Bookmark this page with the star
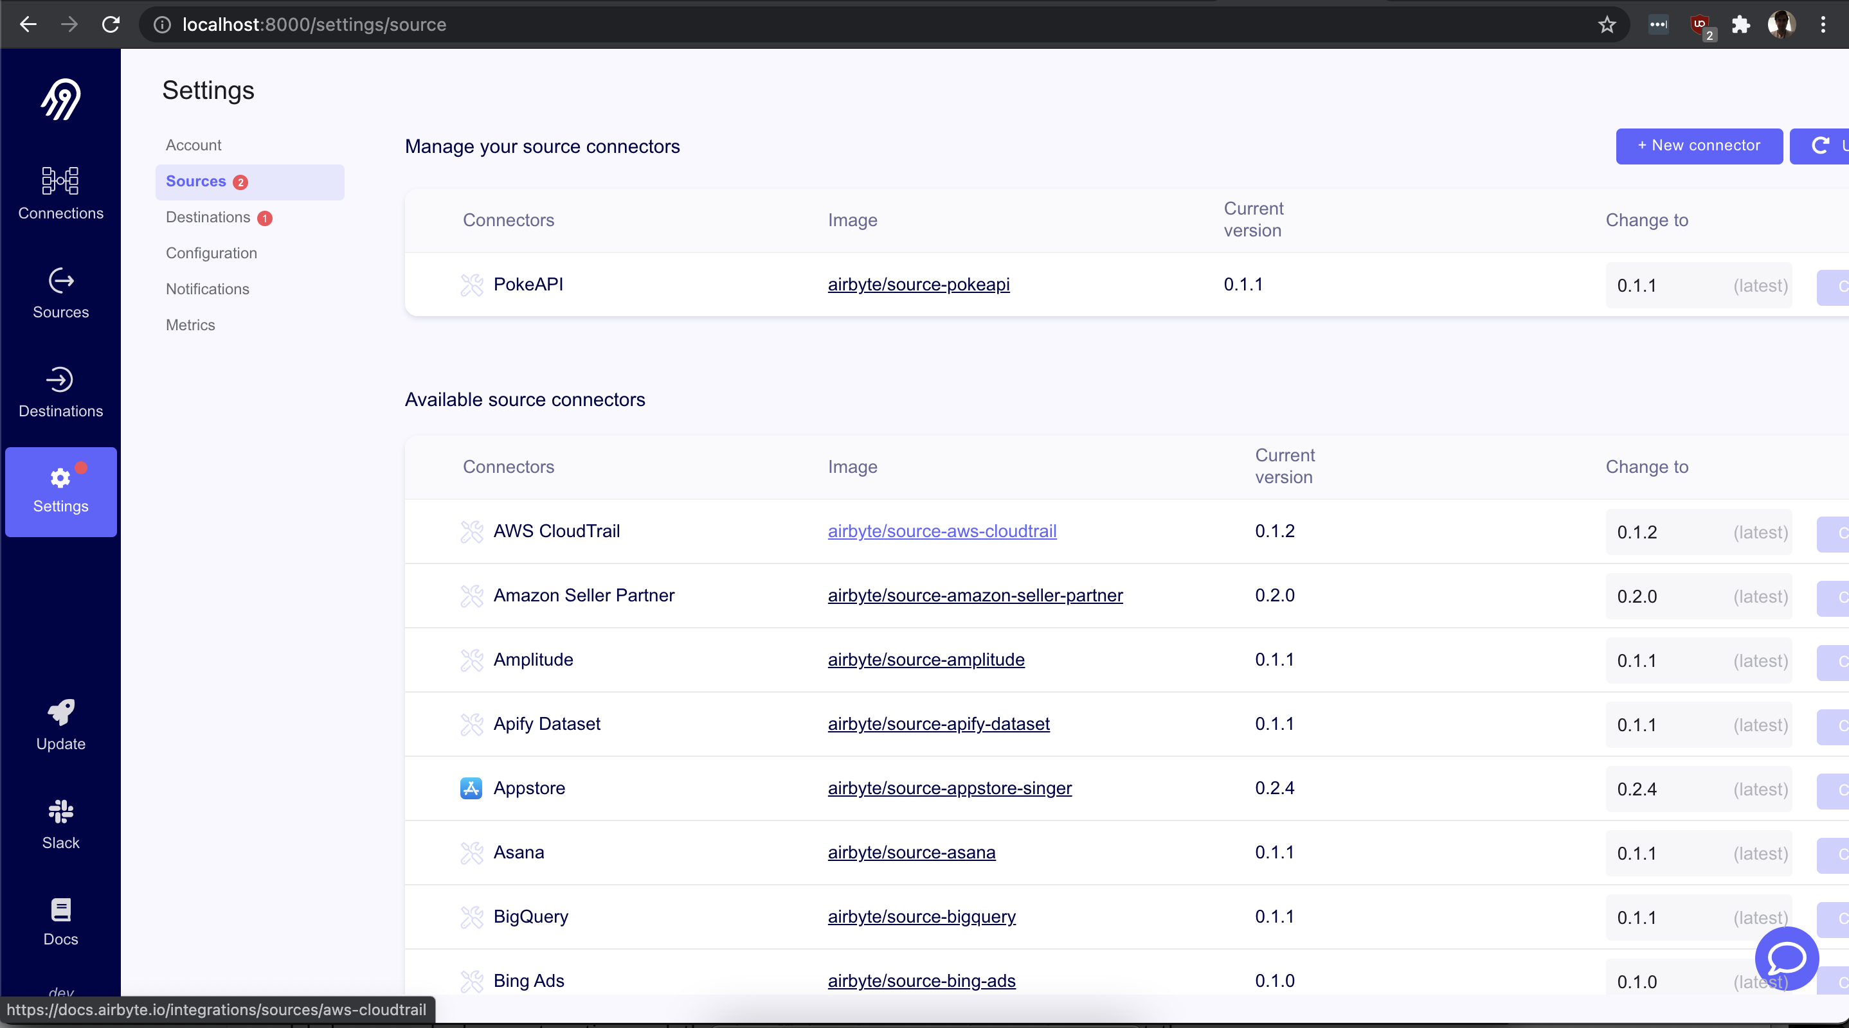The image size is (1849, 1028). pos(1607,24)
